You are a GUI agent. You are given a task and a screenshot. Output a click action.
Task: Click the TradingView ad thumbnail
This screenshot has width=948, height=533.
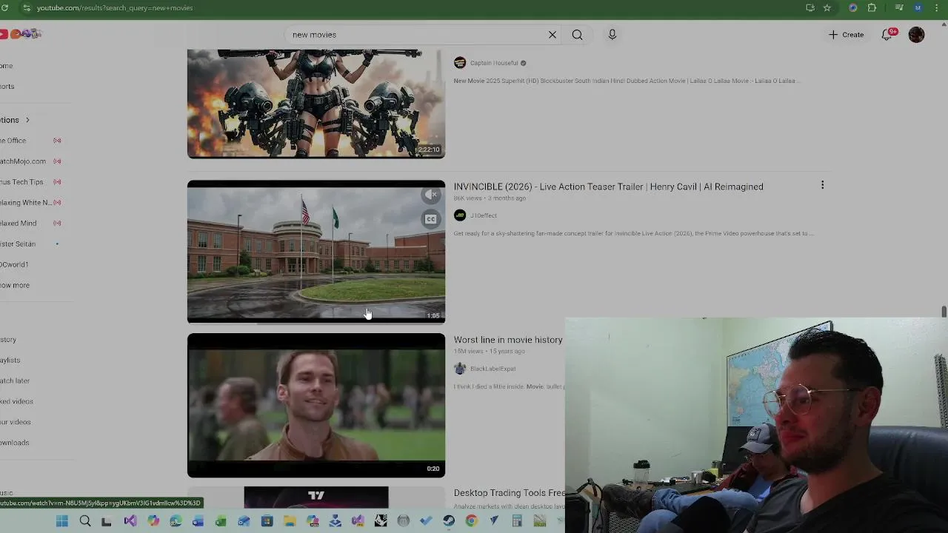pyautogui.click(x=316, y=497)
